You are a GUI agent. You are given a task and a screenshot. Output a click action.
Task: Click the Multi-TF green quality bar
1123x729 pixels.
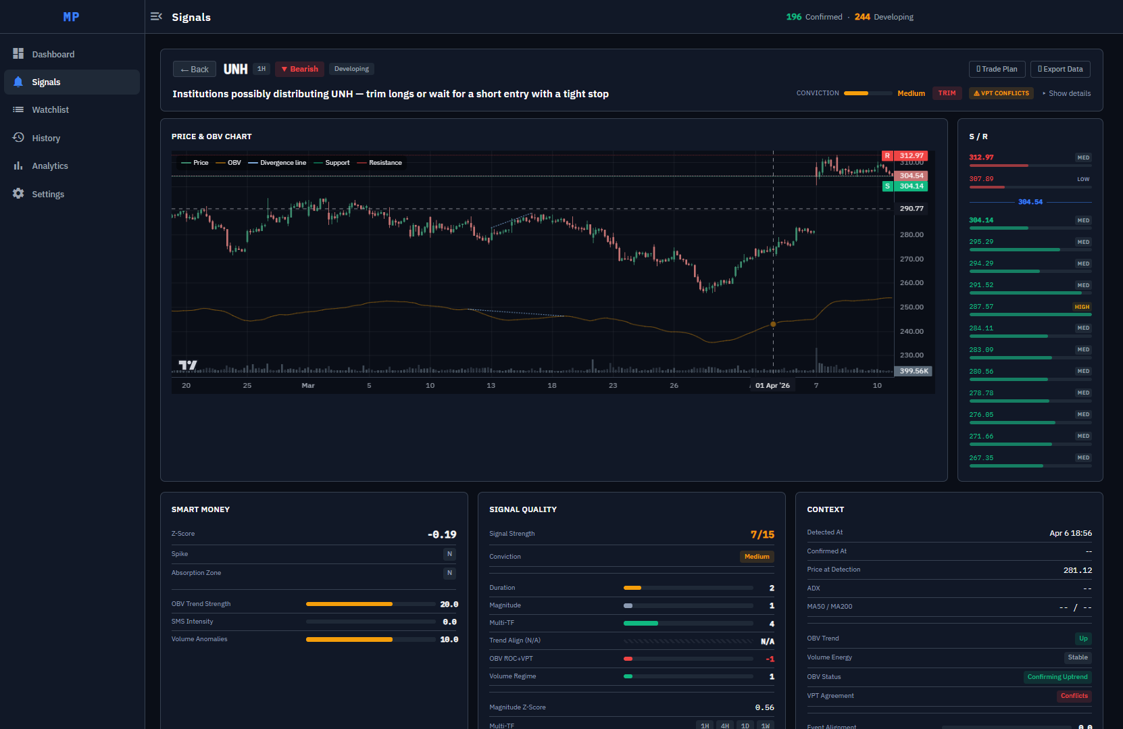pos(689,623)
